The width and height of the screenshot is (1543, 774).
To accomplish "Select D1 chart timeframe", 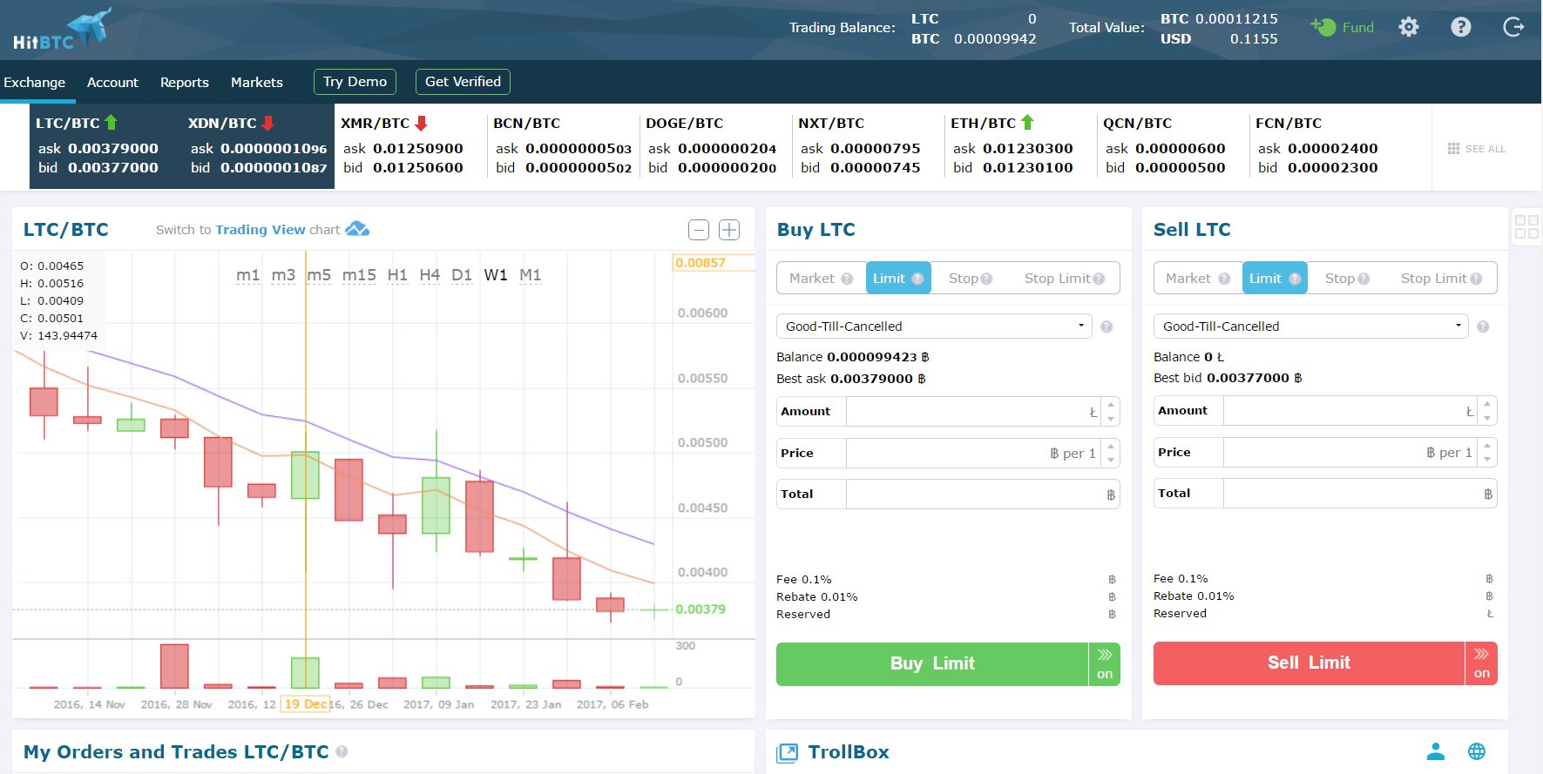I will tap(462, 275).
